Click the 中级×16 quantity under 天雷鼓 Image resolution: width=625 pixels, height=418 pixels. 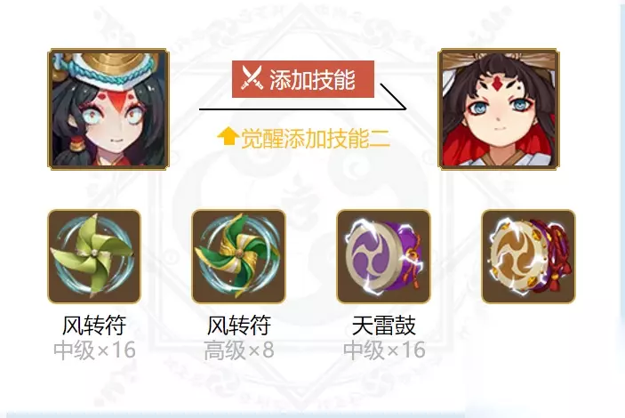(384, 350)
